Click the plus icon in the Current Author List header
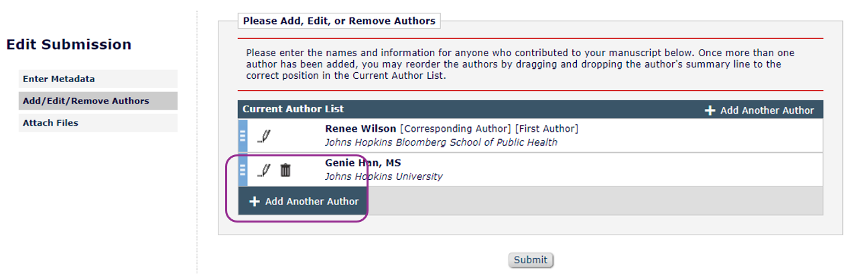This screenshot has width=849, height=274. tap(710, 110)
